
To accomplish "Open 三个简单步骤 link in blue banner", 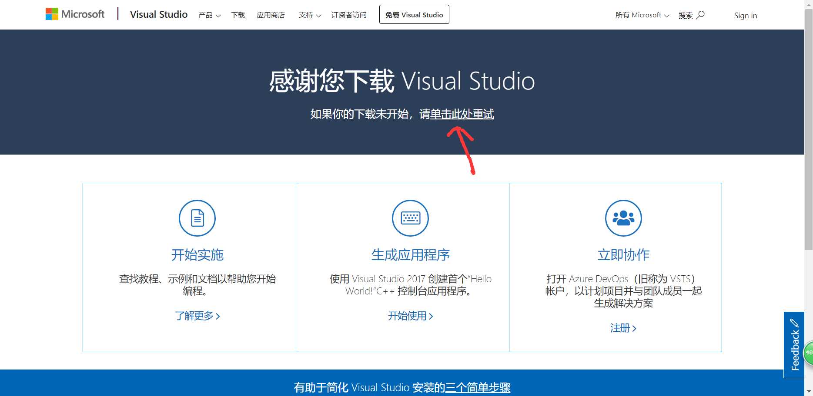I will (478, 387).
